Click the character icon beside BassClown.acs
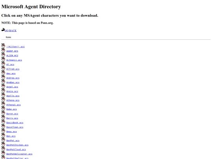This screenshot has height=159, width=212. coord(3,126)
